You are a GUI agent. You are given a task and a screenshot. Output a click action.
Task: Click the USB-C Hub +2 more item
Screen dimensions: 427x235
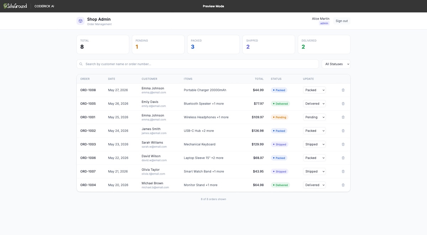coord(199,131)
